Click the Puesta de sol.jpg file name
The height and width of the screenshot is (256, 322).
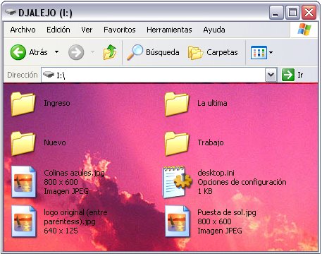coord(227,212)
